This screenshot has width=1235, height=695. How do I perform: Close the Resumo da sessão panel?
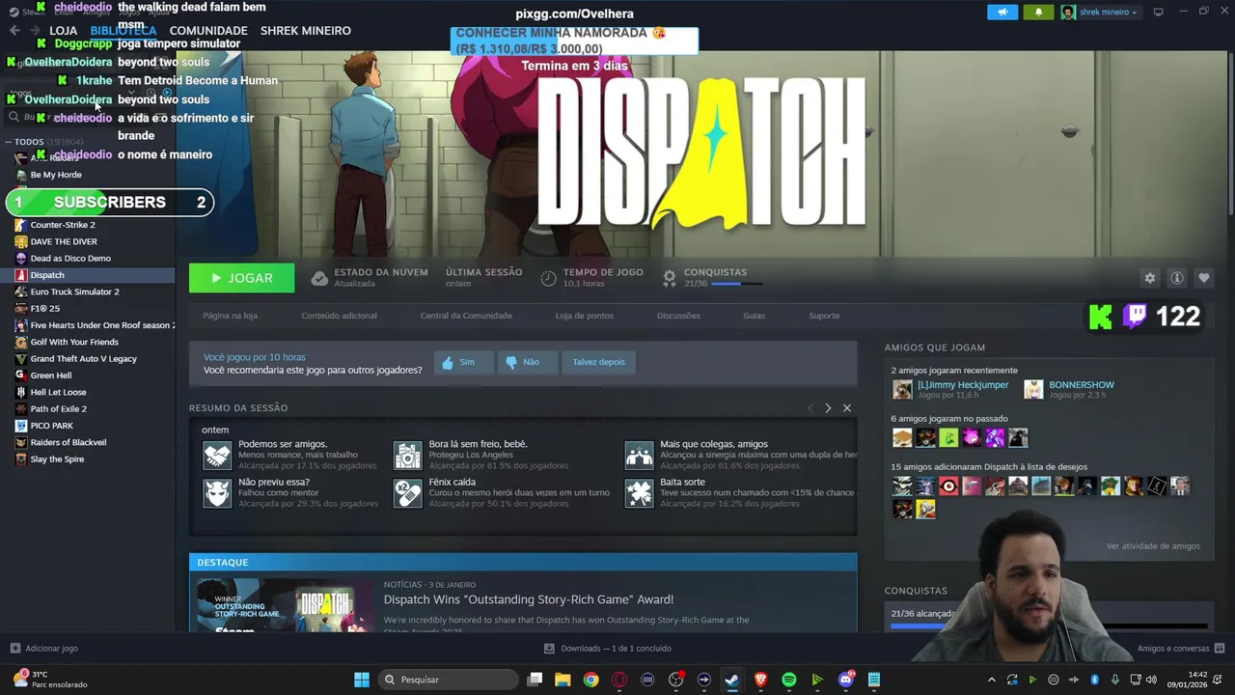coord(847,408)
